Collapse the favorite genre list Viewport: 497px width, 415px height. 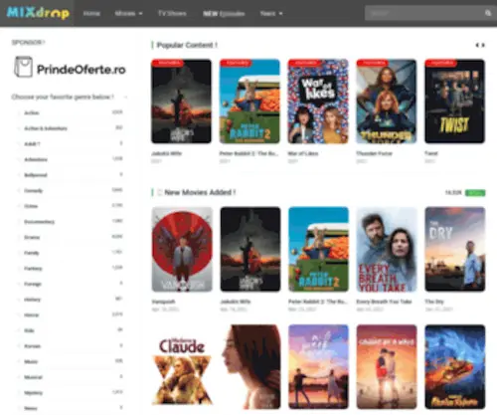[126, 97]
